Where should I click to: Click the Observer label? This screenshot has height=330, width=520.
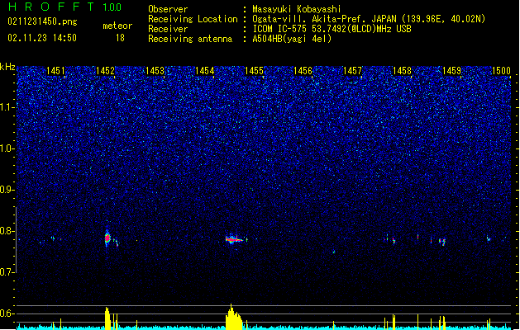click(x=168, y=9)
